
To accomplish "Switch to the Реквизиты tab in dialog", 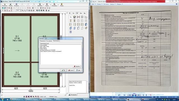I will pyautogui.click(x=42, y=41).
